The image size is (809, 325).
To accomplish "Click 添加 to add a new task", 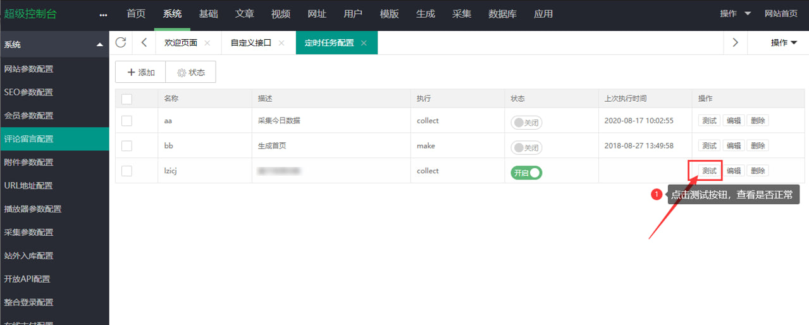I will pyautogui.click(x=140, y=73).
